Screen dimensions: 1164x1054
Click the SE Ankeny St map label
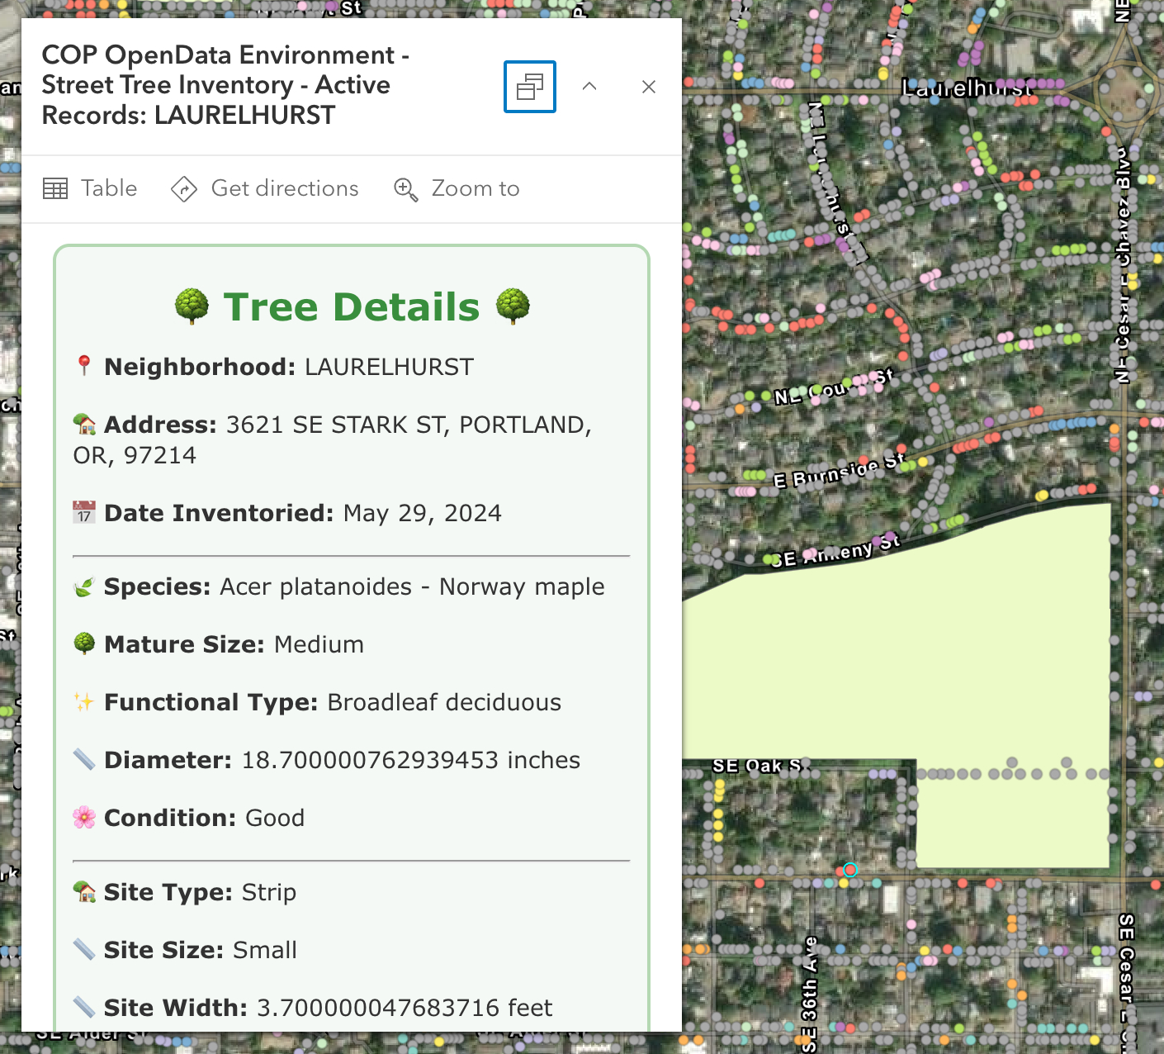coord(835,552)
